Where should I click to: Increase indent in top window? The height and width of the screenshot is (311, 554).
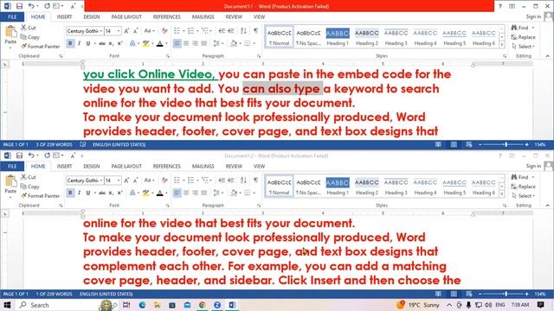point(231,31)
